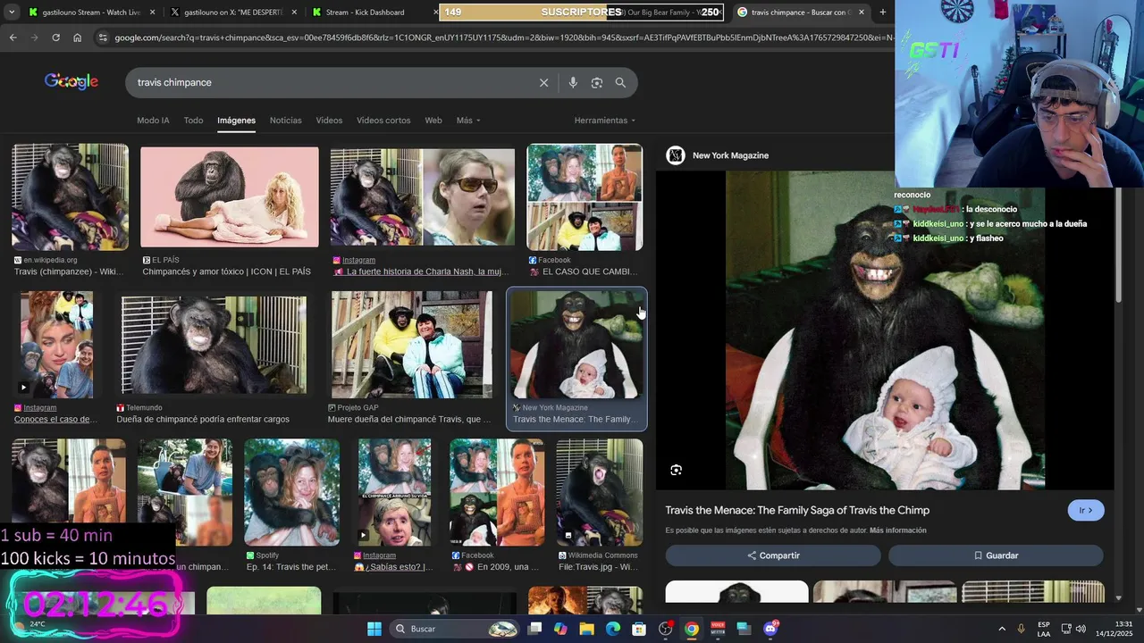Click the Ir button in preview
This screenshot has height=643, width=1144.
[x=1085, y=511]
